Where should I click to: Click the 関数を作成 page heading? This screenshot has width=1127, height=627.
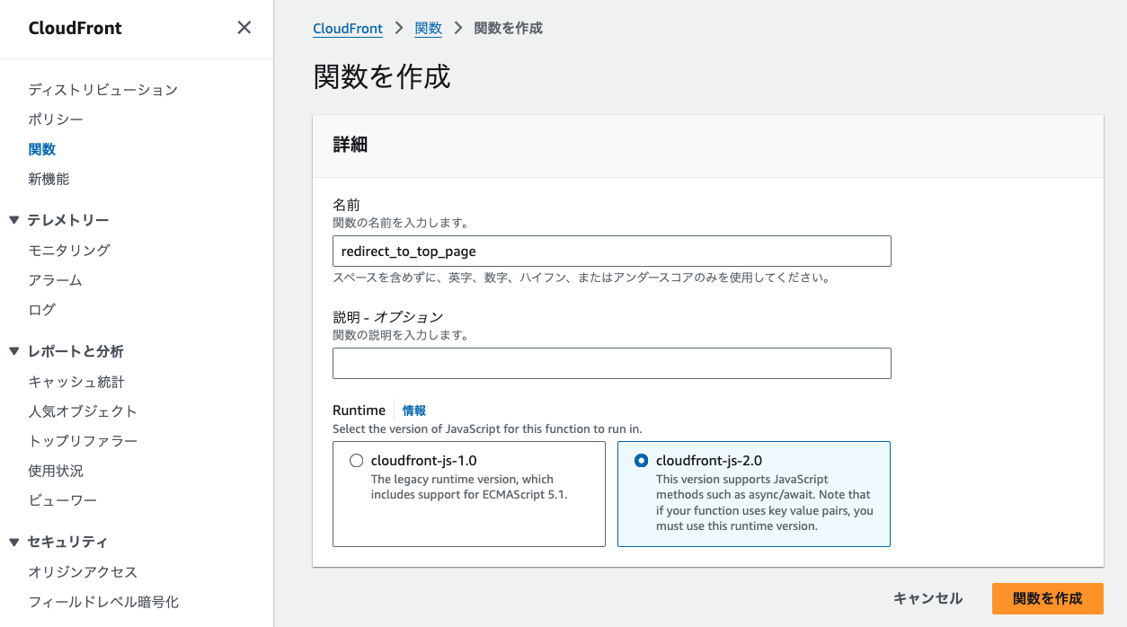coord(382,76)
